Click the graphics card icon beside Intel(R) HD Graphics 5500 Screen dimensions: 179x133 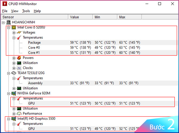pyautogui.click(x=14, y=119)
